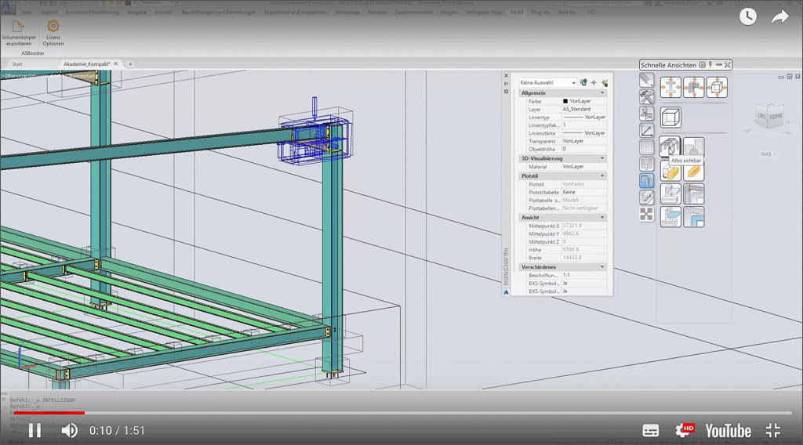
Task: Exit full screen mode in the player
Action: pos(773,430)
